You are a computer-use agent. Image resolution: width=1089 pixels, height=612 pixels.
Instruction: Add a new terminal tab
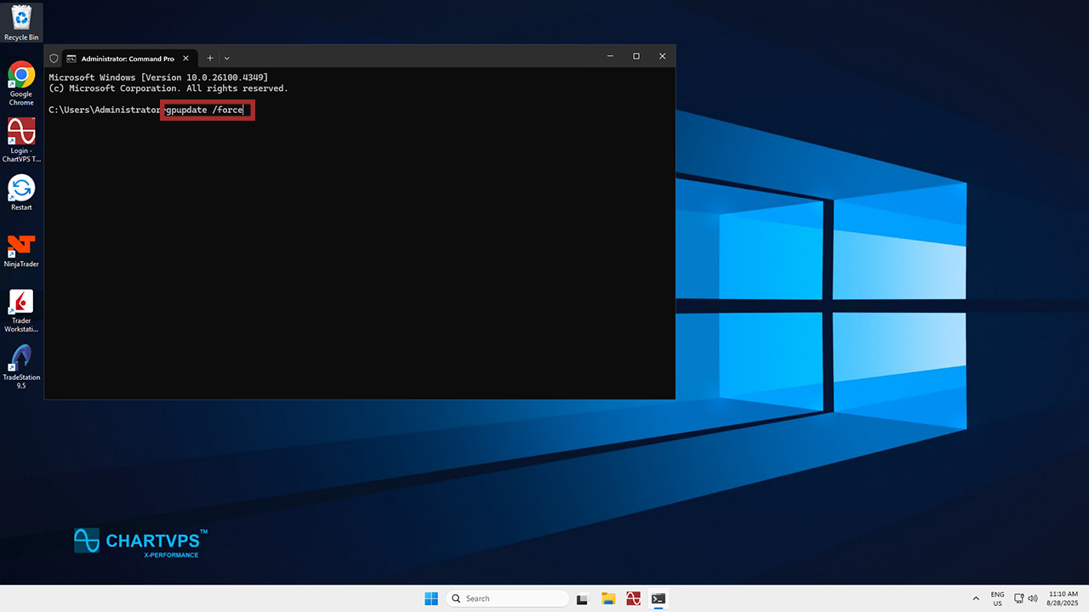[210, 59]
